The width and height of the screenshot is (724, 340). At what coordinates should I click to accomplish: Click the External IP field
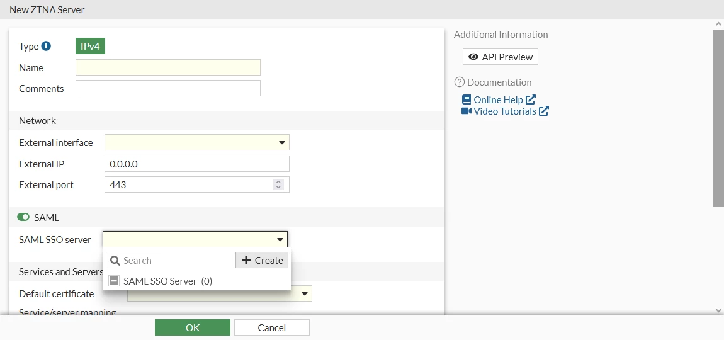coord(197,164)
